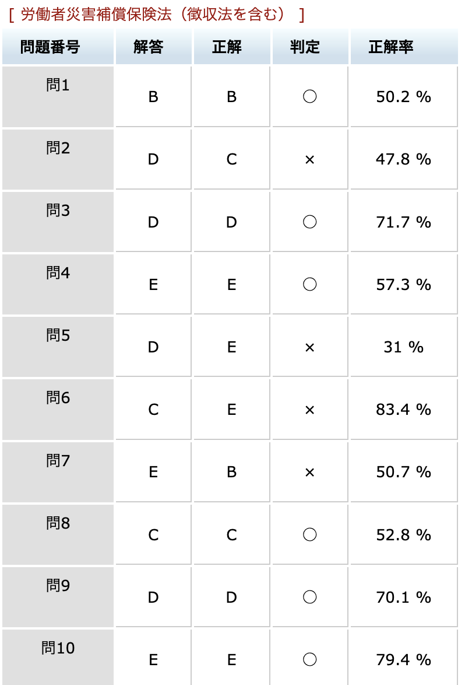Screen dimensions: 472x685
Task: Click the × mark for 問2
Action: click(310, 160)
